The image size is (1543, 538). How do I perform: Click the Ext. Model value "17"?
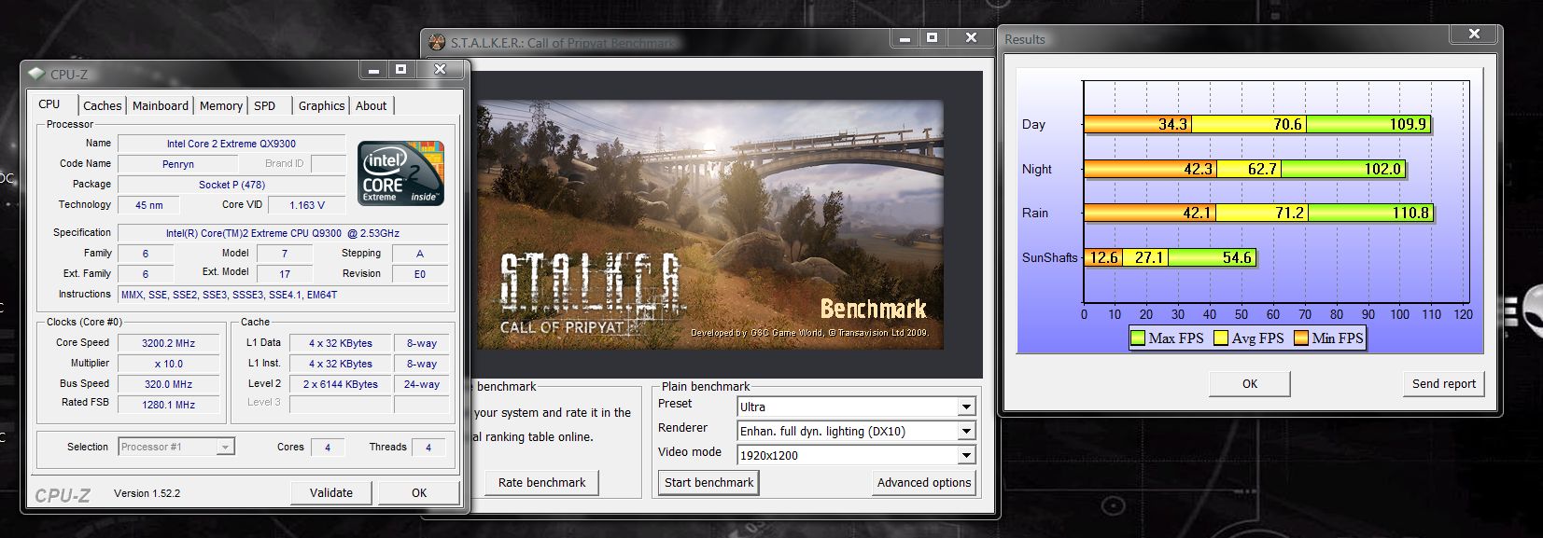pos(285,274)
